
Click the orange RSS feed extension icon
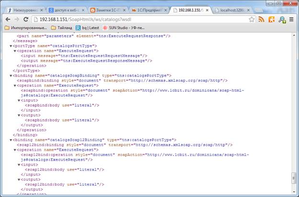pos(261,20)
